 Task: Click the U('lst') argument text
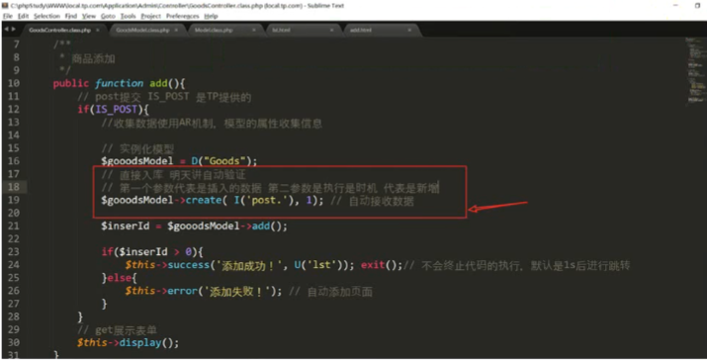click(320, 265)
